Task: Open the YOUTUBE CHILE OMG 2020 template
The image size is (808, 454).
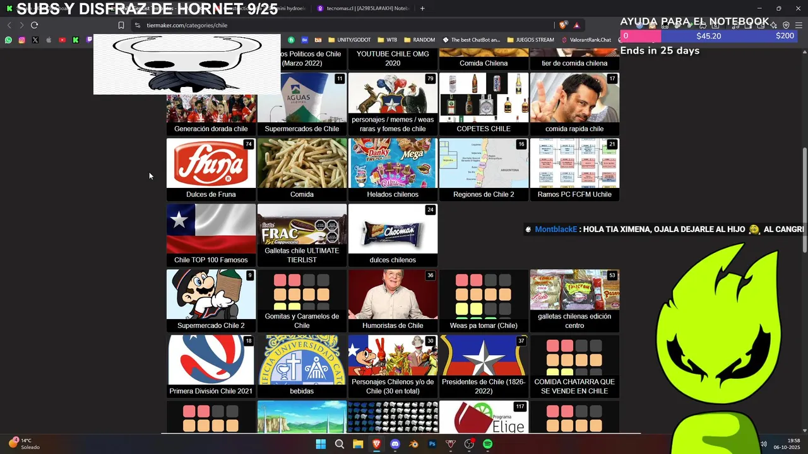Action: (393, 59)
